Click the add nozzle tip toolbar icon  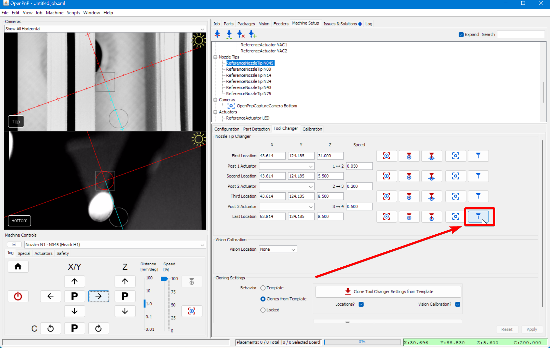pyautogui.click(x=253, y=34)
